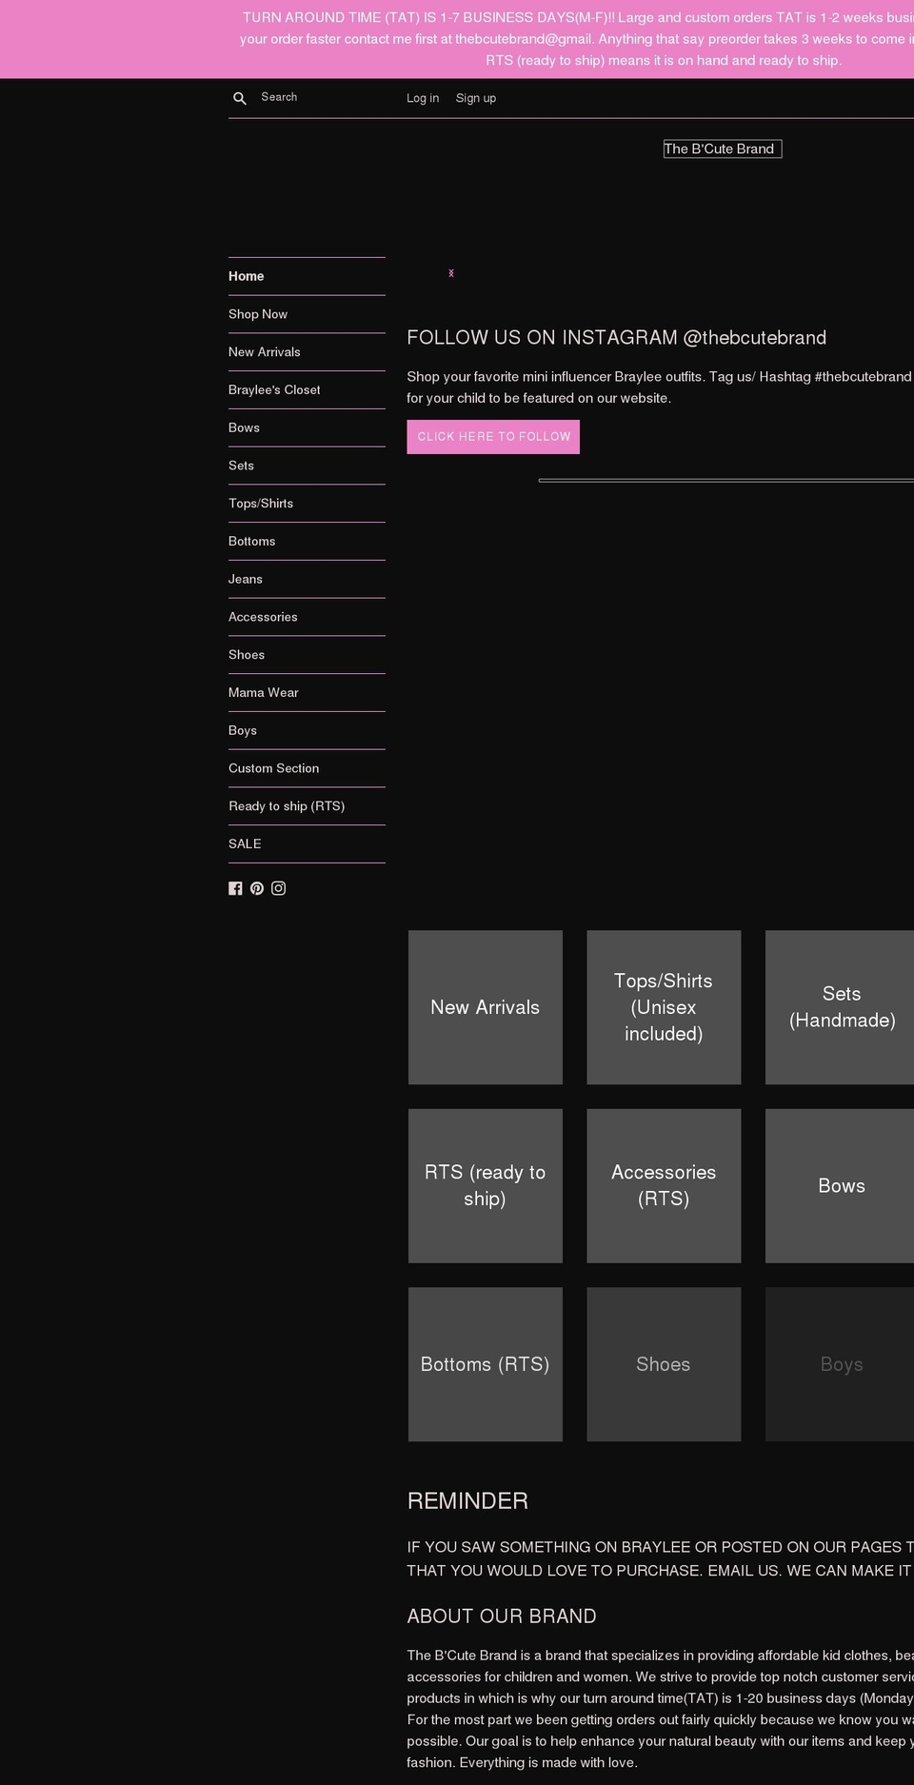Click FOLLOW US ON INSTAGRAM heading
914x1785 pixels.
[x=617, y=338]
